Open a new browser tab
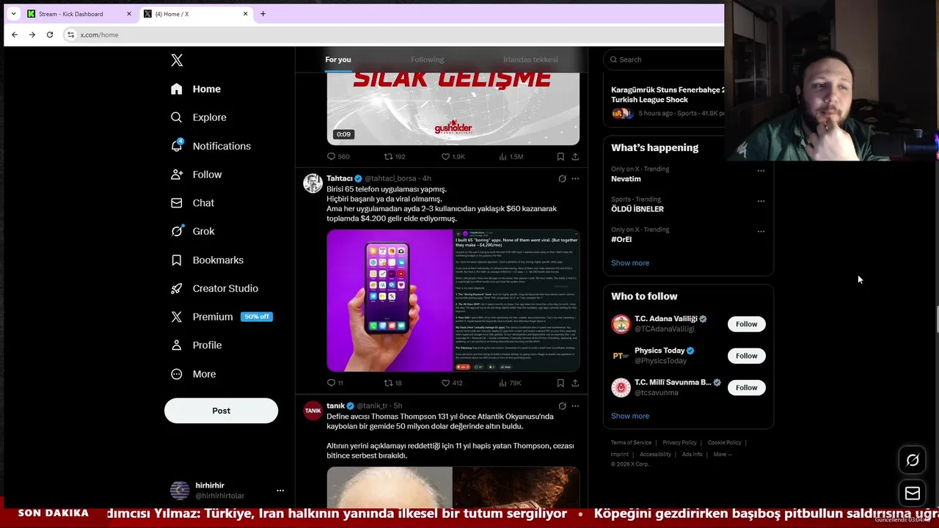The image size is (939, 528). (x=263, y=14)
